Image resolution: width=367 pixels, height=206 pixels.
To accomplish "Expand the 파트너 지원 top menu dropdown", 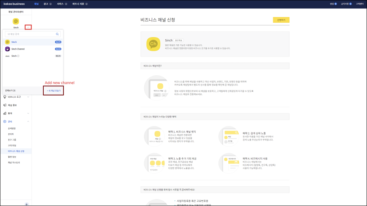I will [x=80, y=4].
